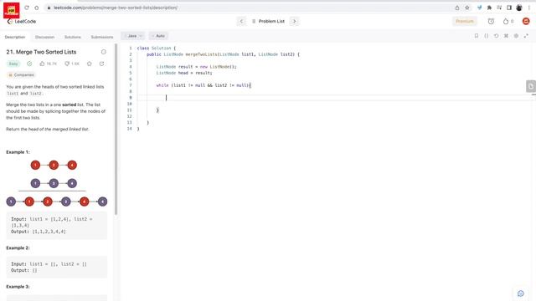The image size is (536, 301).
Task: Go to the next problem
Action: click(294, 21)
